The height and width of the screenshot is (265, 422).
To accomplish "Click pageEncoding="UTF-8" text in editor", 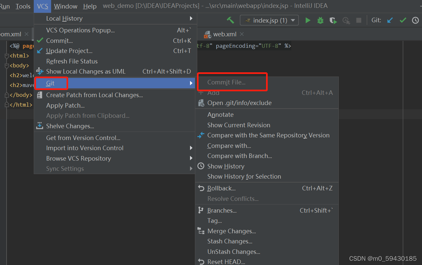I will pos(249,46).
